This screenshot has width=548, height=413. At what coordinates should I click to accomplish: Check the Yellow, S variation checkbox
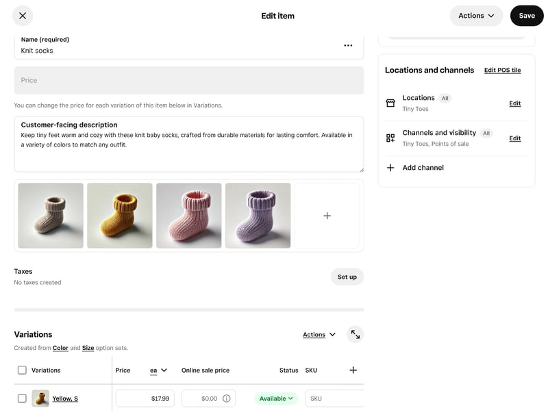pos(22,399)
